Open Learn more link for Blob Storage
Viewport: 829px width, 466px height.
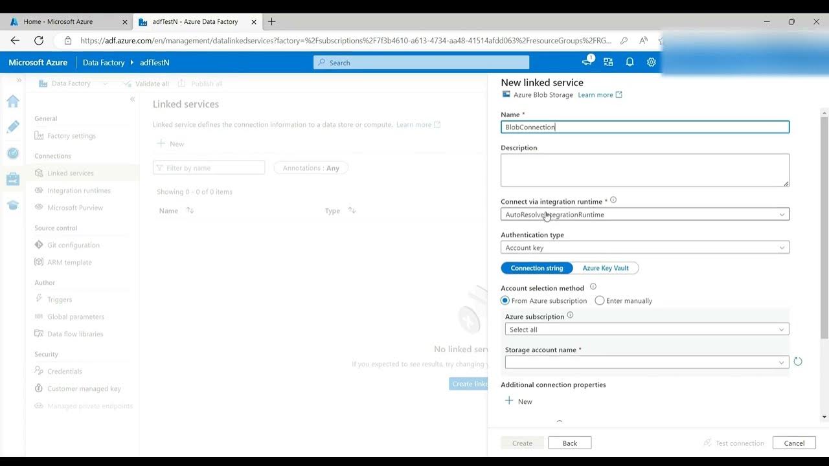point(600,94)
